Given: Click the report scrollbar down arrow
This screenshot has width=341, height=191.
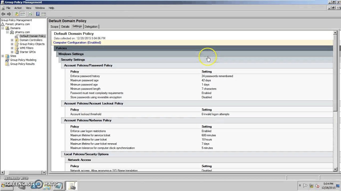Looking at the screenshot, I should (x=335, y=169).
